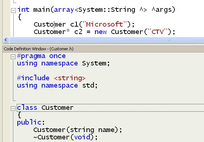Click the horizontal scrollbar thumb grip
The height and width of the screenshot is (142, 204).
[x=169, y=40]
